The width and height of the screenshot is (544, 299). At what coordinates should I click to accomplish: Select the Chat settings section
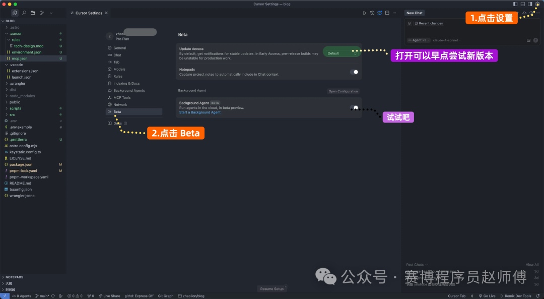point(134,55)
